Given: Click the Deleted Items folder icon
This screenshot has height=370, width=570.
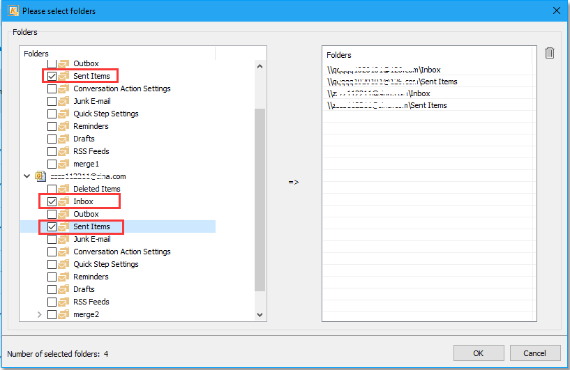Looking at the screenshot, I should point(65,189).
